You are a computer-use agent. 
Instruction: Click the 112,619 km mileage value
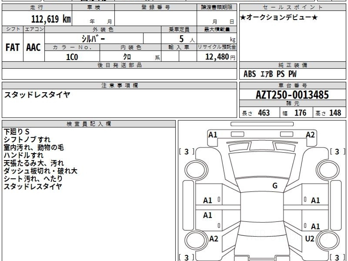coord(51,19)
